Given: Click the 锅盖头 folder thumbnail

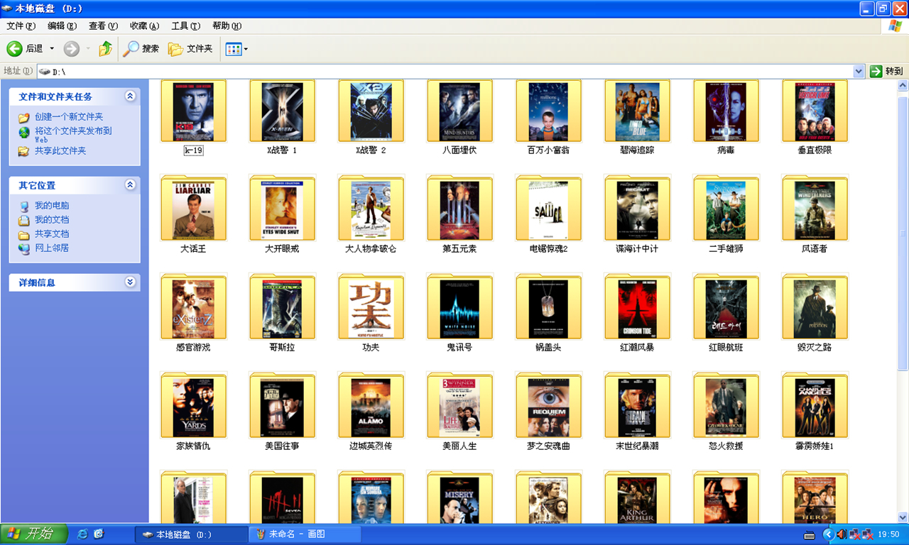Looking at the screenshot, I should (548, 309).
